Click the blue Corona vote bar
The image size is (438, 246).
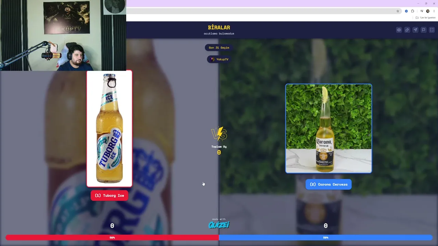[x=326, y=237]
